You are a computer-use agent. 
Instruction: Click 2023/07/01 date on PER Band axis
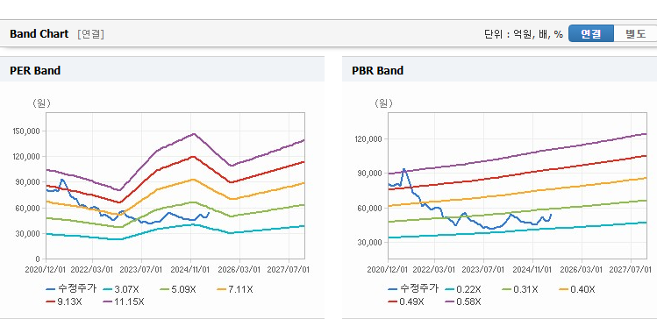[141, 269]
